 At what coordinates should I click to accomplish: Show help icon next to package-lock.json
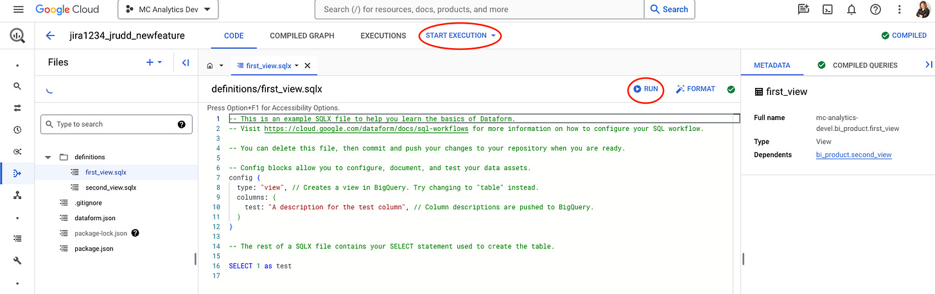click(x=135, y=233)
